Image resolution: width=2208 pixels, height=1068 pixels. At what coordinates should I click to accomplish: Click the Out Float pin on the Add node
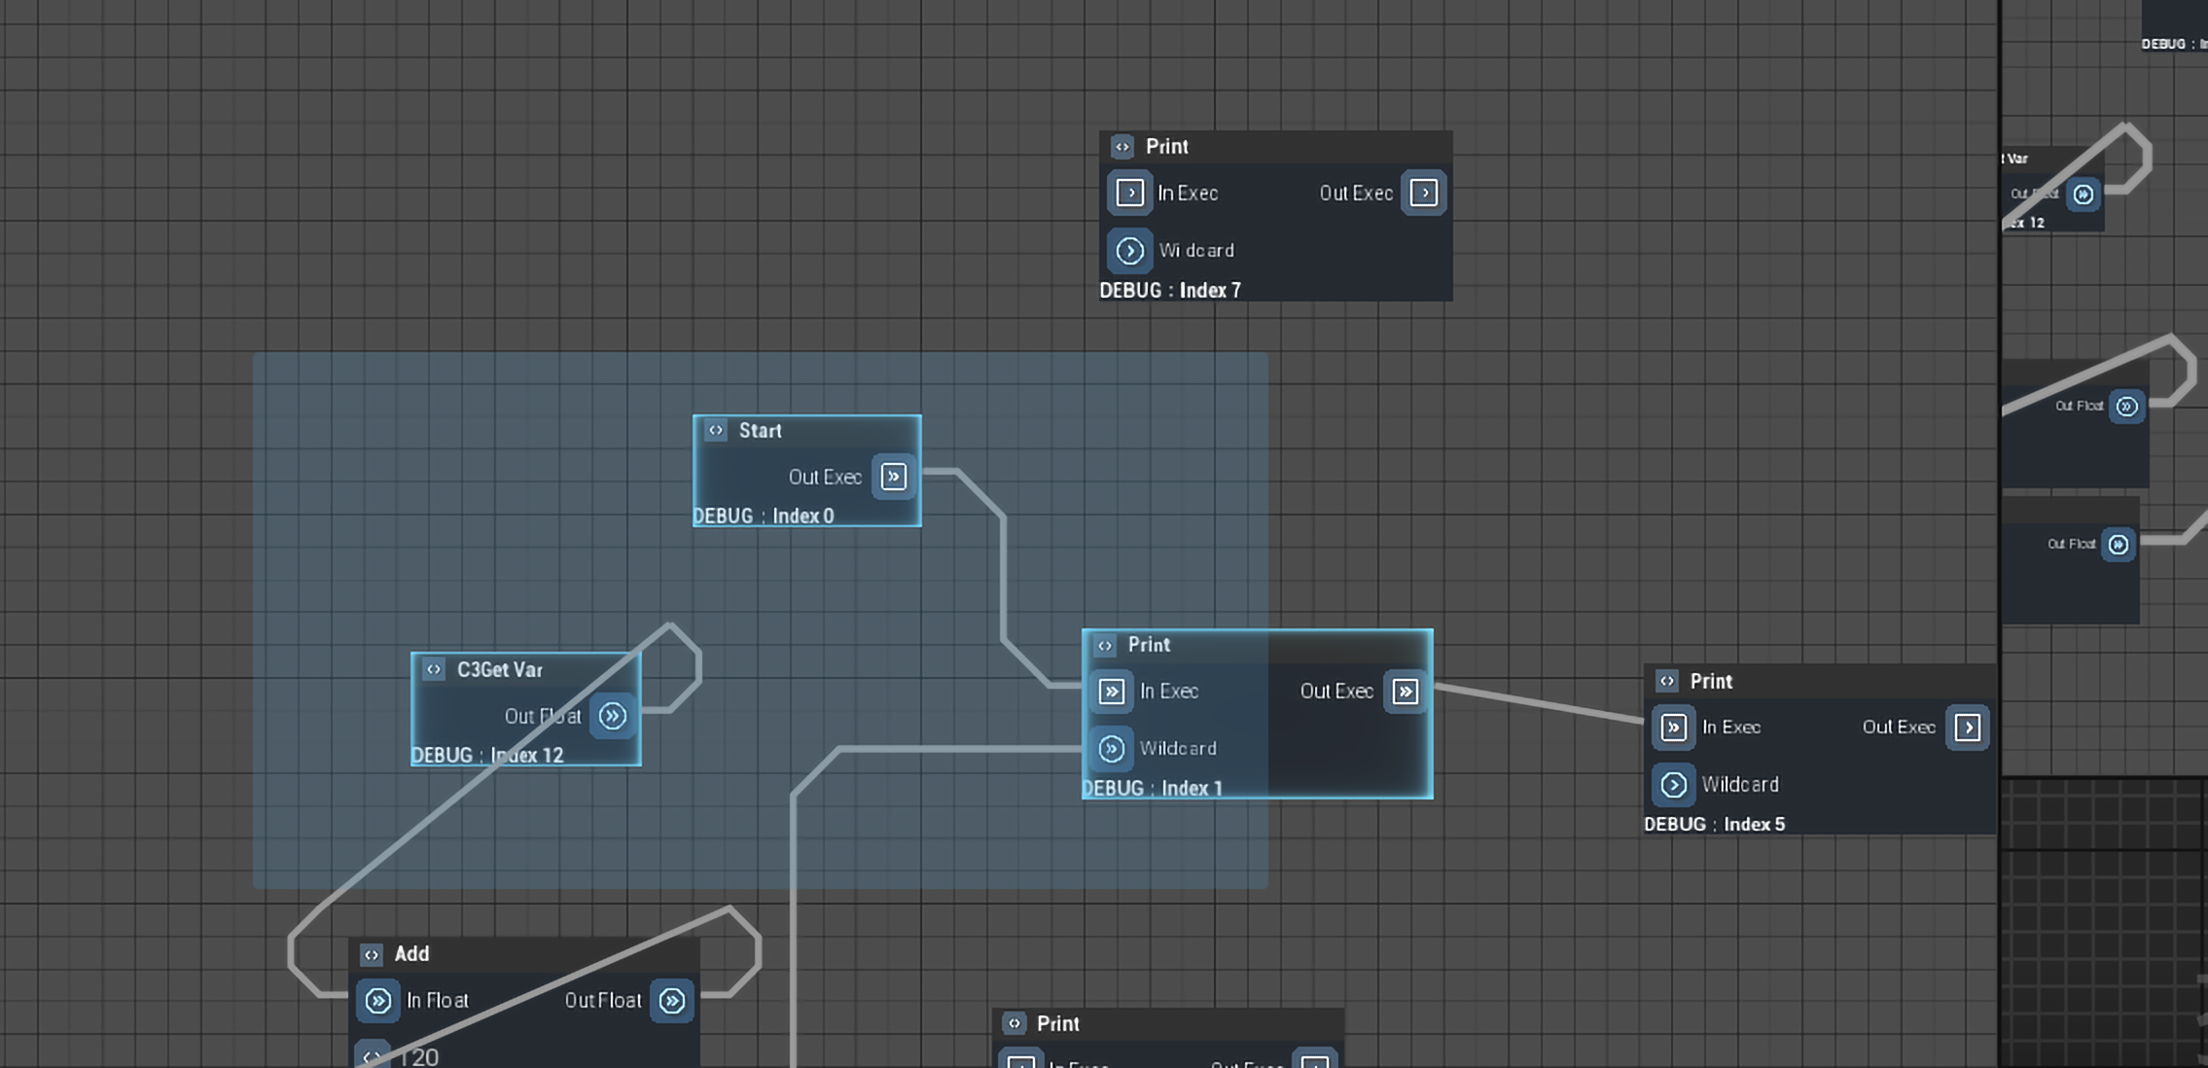(671, 1000)
